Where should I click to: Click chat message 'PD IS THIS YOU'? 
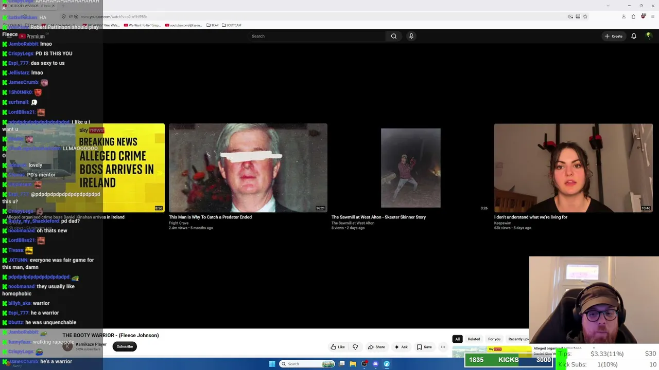54,53
